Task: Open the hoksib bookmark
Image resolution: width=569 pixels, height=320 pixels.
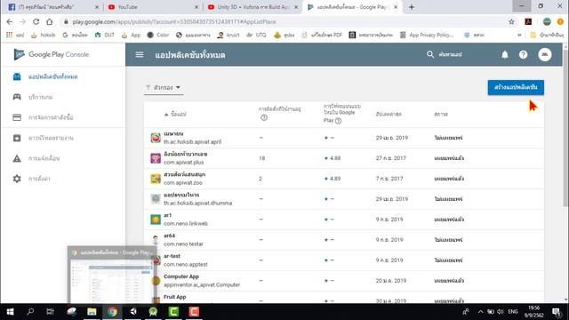Action: click(x=44, y=36)
